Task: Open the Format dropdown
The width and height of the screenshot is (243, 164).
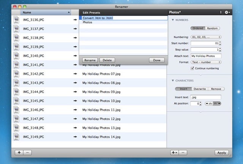Action: [x=206, y=62]
